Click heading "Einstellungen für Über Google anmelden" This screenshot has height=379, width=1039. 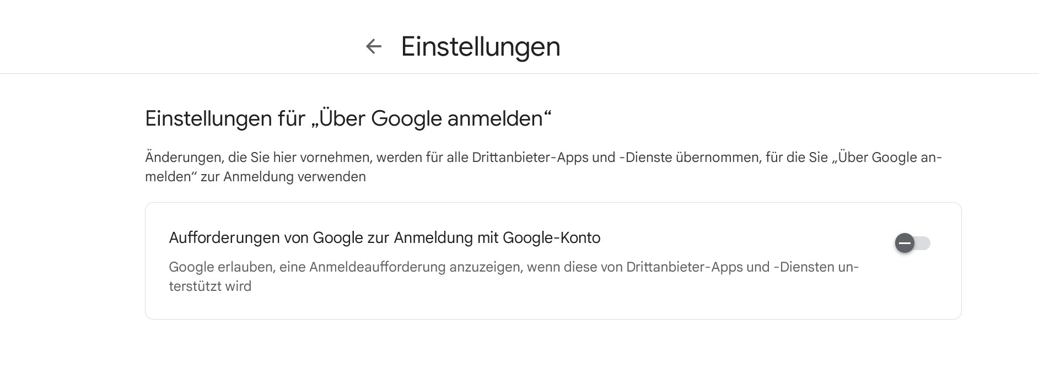pos(348,118)
